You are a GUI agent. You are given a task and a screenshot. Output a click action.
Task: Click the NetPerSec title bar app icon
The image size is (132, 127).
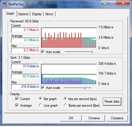click(5, 4)
